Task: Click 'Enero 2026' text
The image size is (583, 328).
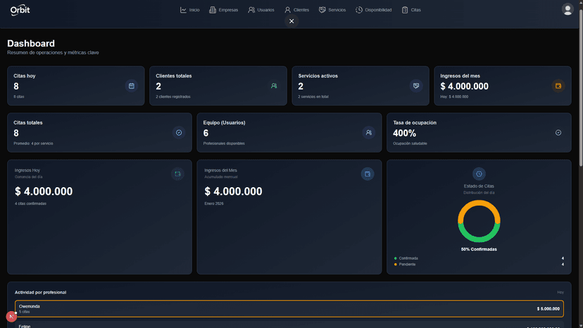Action: [214, 203]
